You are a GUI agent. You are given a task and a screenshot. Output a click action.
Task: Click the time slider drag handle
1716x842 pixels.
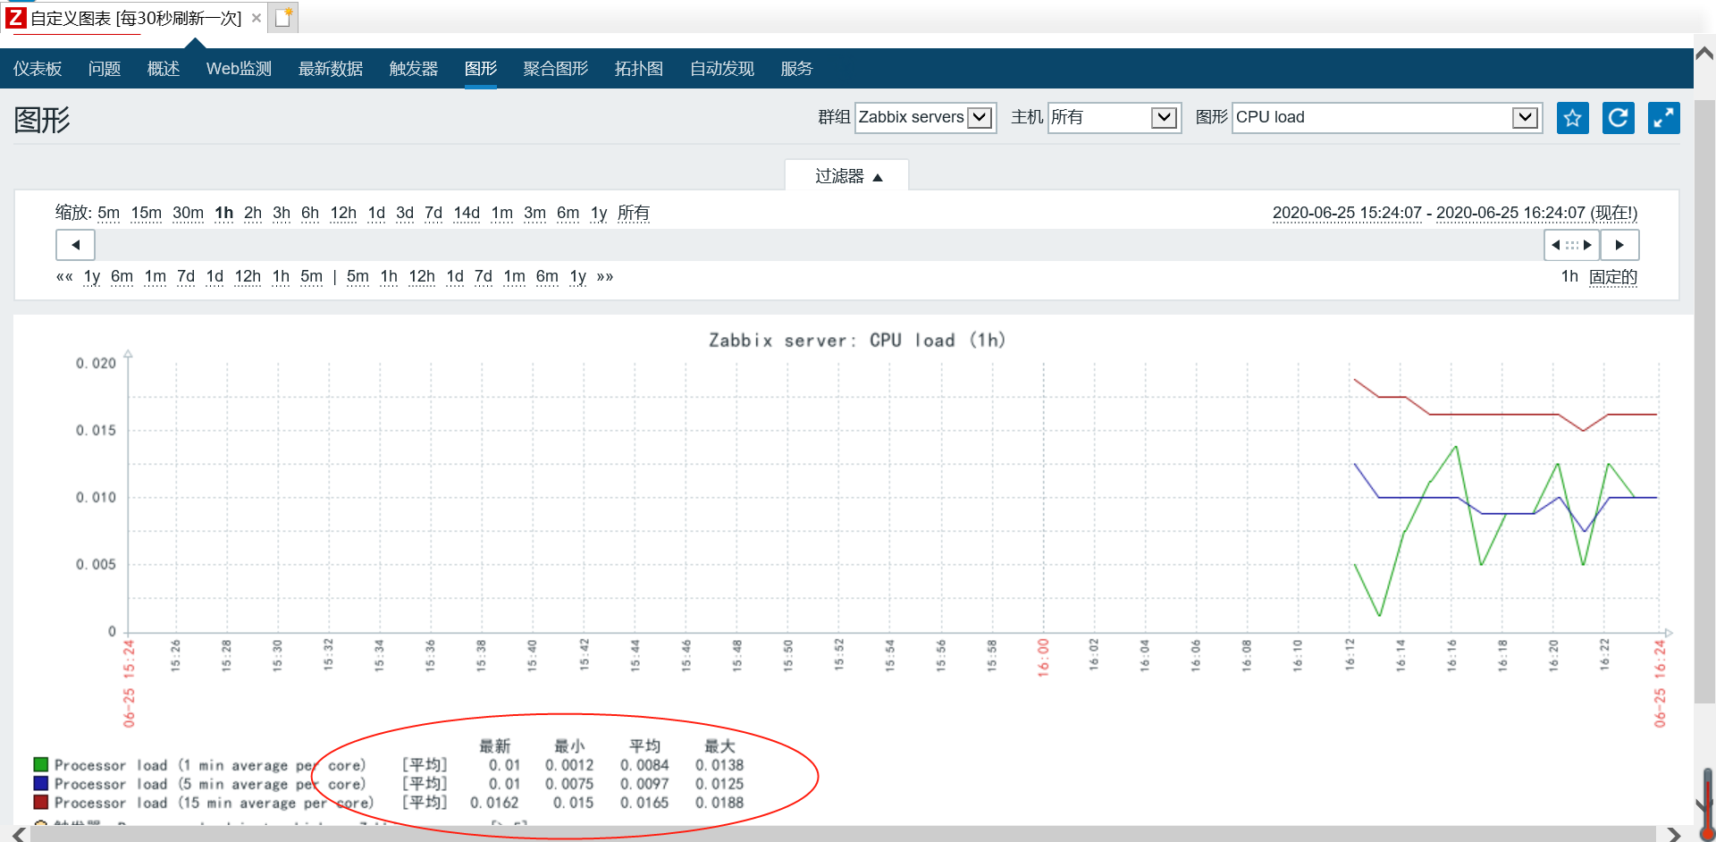point(1572,245)
